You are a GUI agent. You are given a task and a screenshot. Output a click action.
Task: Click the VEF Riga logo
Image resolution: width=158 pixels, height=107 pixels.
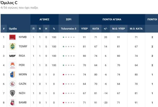pos(12,56)
